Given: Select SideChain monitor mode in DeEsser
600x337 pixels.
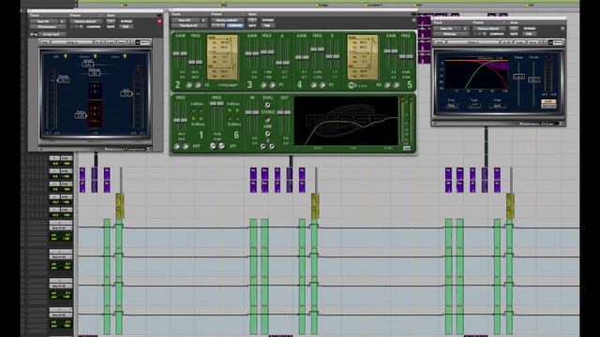Looking at the screenshot, I should tap(548, 106).
